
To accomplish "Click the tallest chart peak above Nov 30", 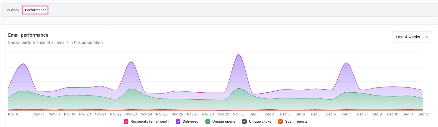I will (x=239, y=55).
